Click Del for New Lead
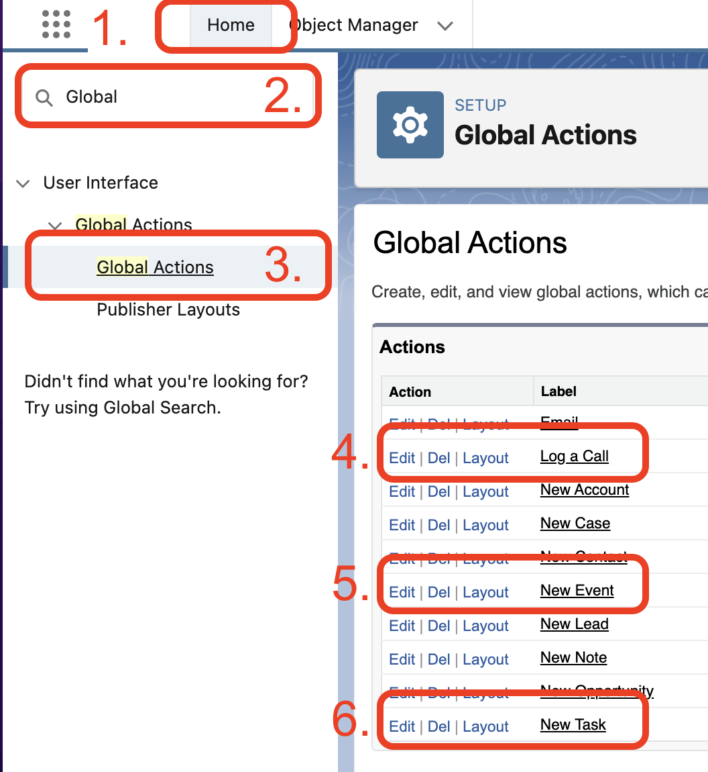The height and width of the screenshot is (772, 708). pos(438,626)
